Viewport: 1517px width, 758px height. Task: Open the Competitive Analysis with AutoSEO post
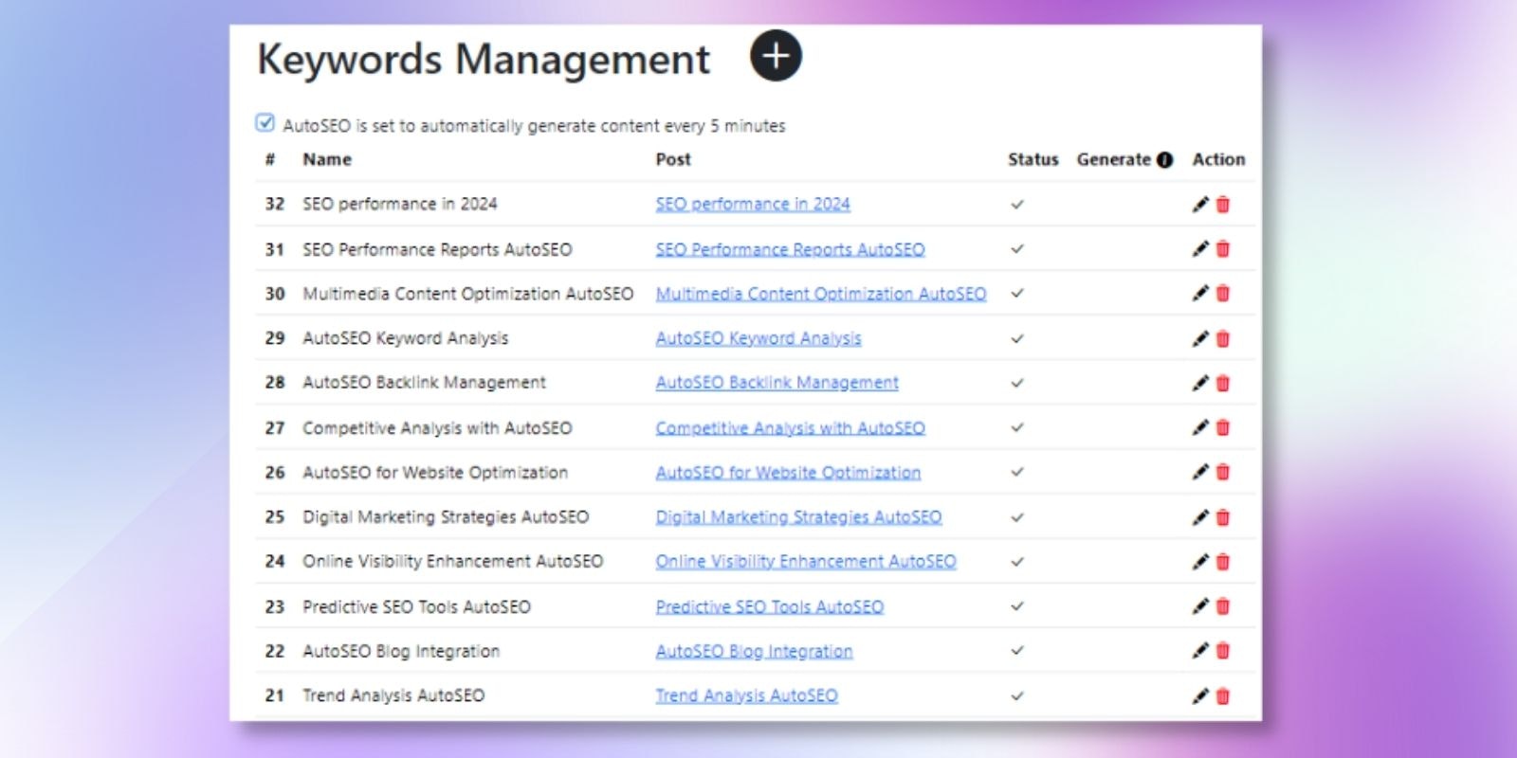click(790, 428)
